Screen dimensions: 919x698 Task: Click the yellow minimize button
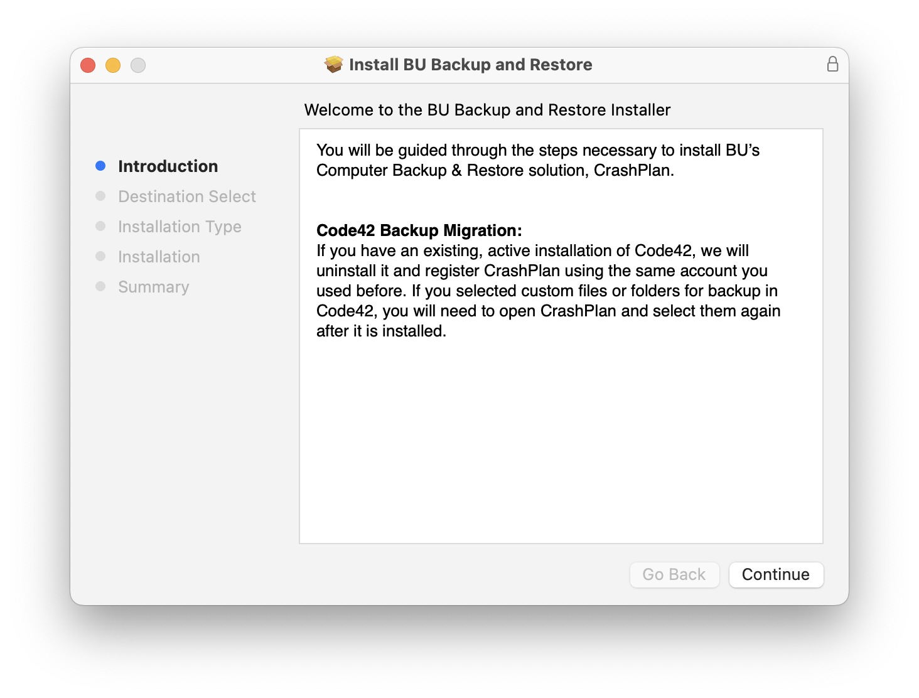[113, 65]
